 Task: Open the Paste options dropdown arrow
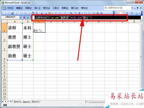(52, 13)
